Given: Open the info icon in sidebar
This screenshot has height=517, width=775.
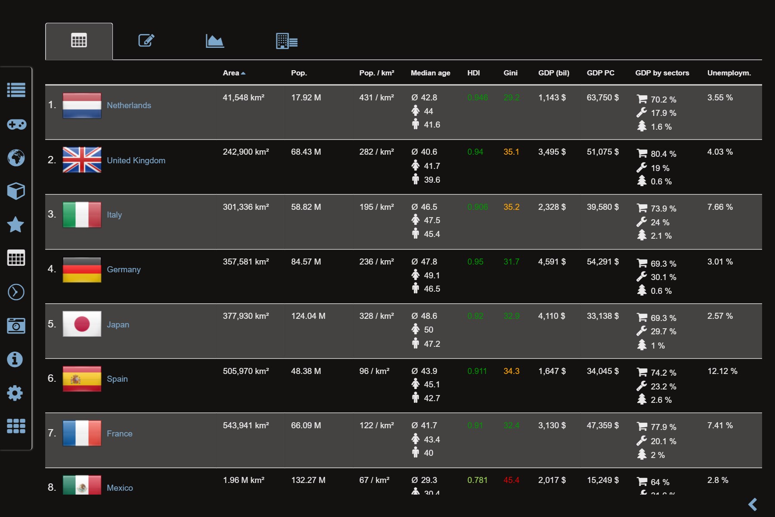Looking at the screenshot, I should point(15,359).
